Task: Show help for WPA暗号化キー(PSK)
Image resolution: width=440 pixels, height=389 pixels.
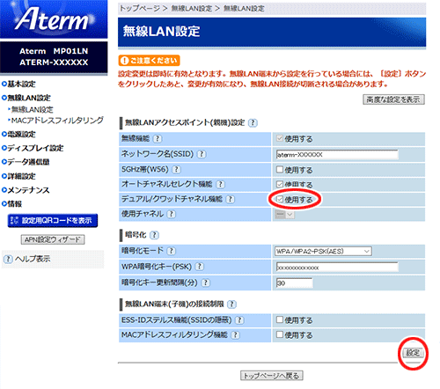Action: click(x=200, y=267)
